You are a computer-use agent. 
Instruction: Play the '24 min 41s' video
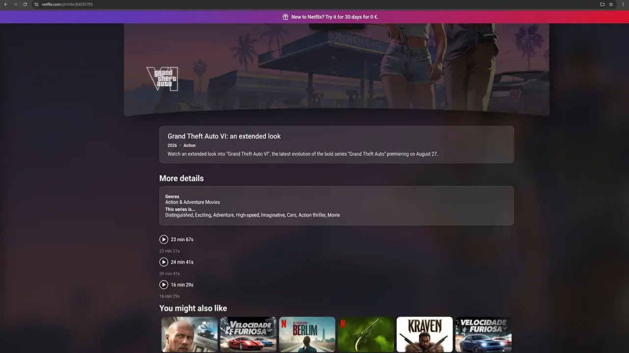164,262
